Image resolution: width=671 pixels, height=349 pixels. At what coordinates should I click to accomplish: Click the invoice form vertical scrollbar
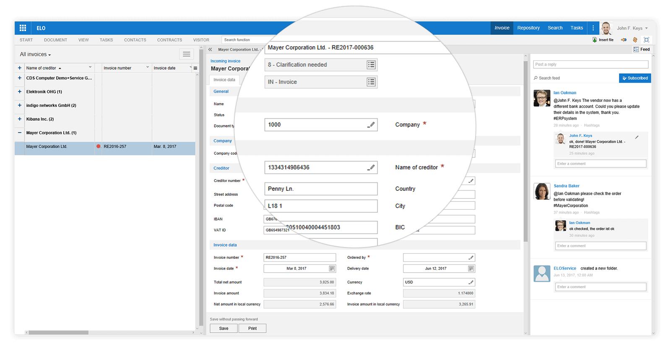pos(526,151)
